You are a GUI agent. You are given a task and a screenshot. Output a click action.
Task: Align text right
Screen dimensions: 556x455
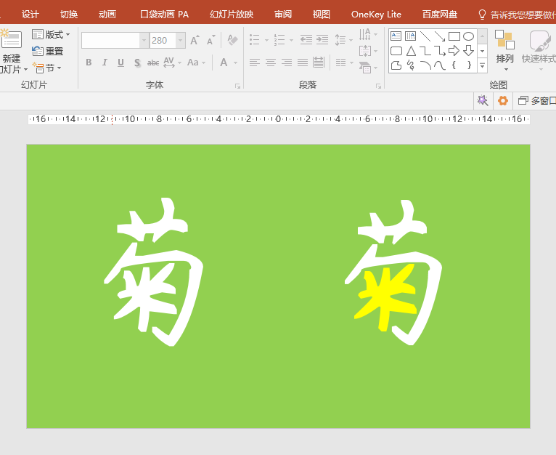click(x=287, y=63)
